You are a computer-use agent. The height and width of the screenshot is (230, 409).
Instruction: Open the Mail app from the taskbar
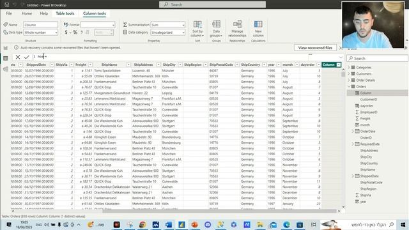273,224
